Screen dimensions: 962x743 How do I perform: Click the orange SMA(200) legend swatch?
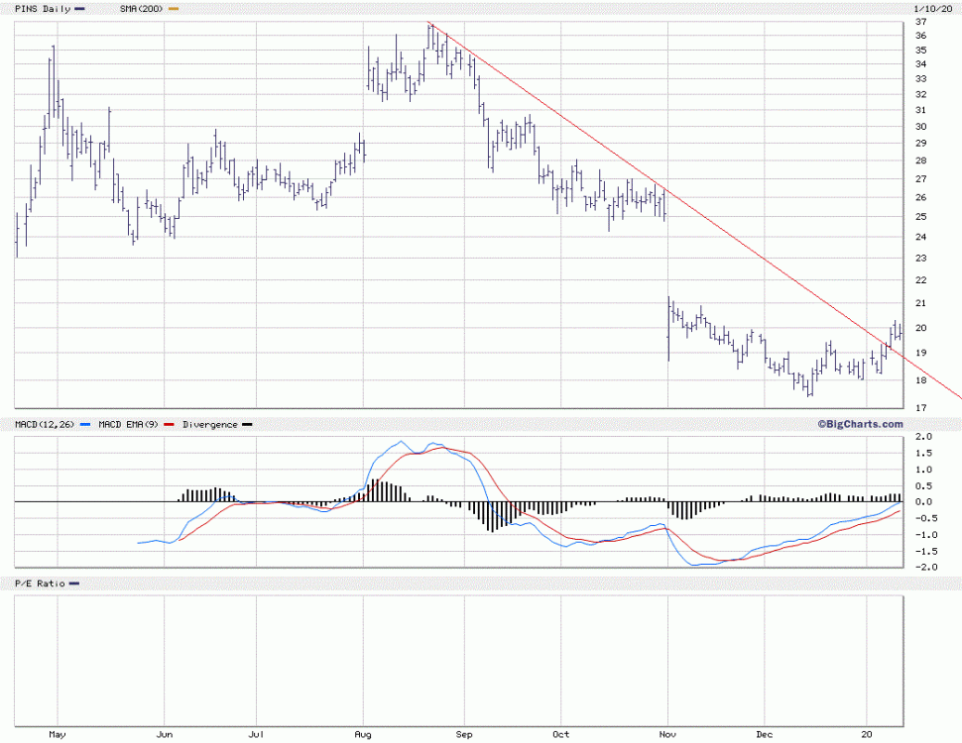(174, 9)
